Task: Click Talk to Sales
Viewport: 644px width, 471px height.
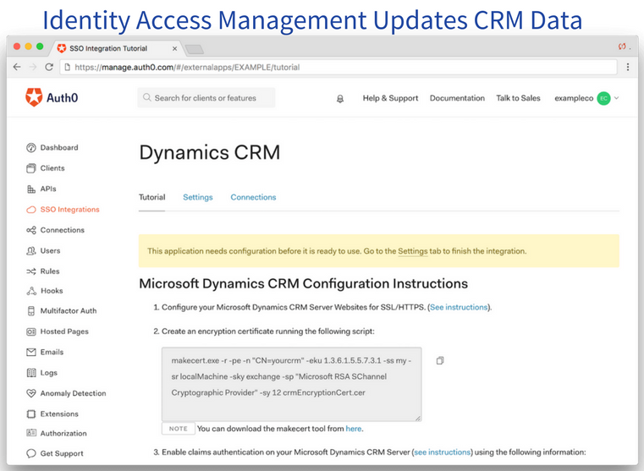Action: pos(518,98)
